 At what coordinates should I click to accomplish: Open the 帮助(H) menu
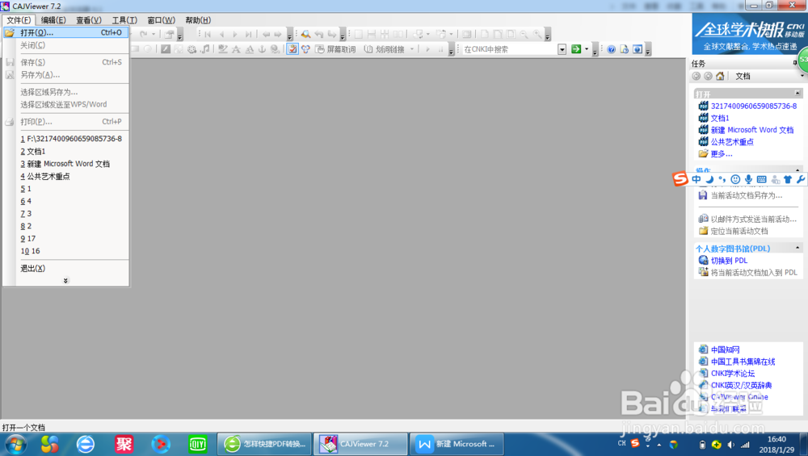198,20
